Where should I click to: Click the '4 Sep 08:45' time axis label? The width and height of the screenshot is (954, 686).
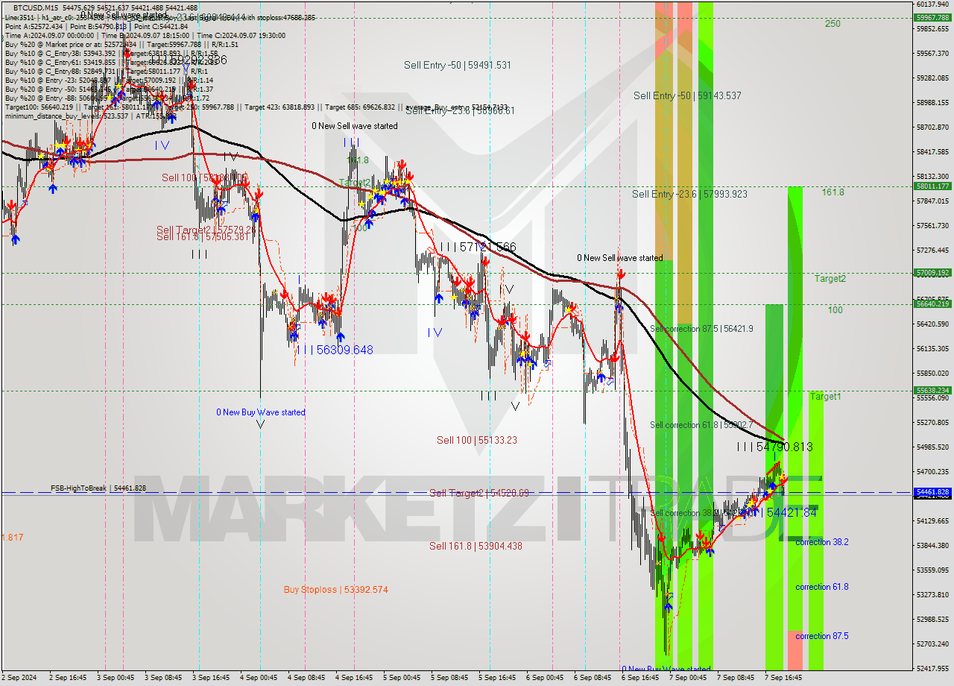(x=306, y=679)
